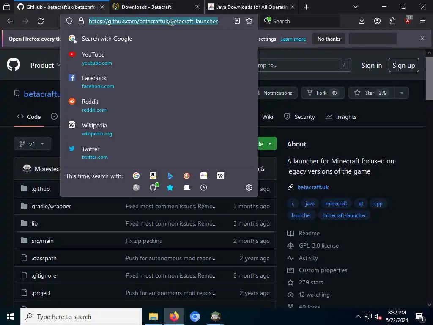Click the minecraft-launcher topic tag
The width and height of the screenshot is (433, 325).
coord(344,215)
